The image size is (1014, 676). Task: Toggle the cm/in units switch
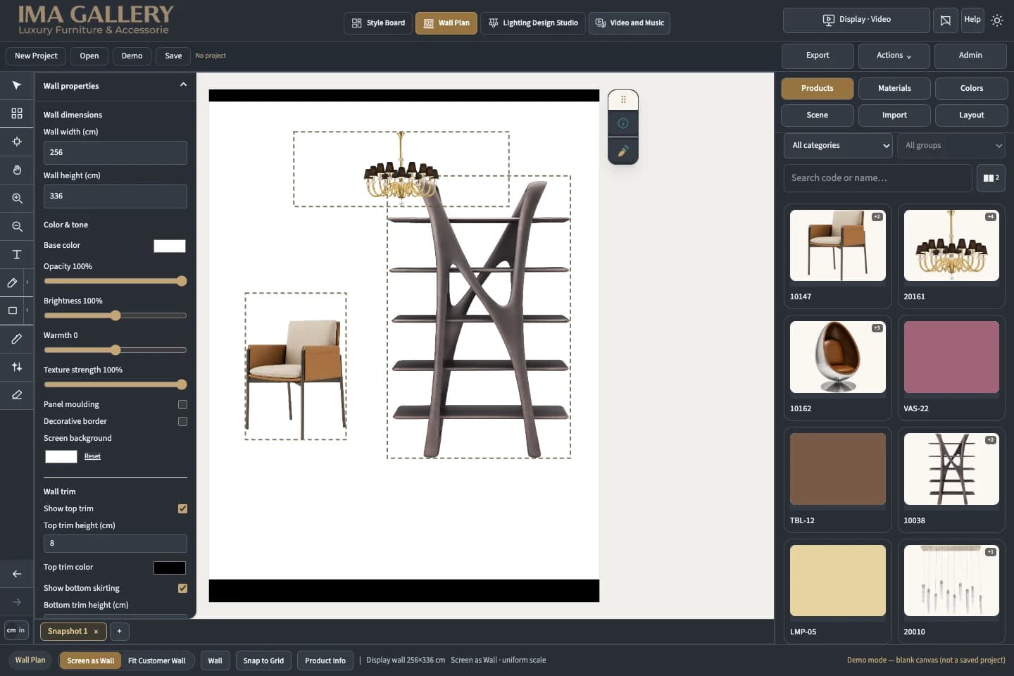click(16, 630)
